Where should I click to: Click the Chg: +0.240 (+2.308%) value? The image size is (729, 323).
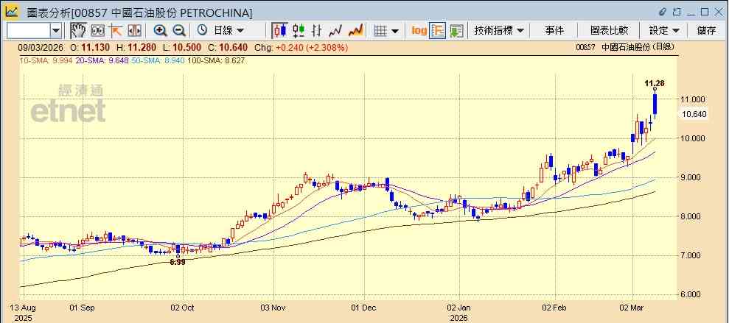[x=301, y=47]
